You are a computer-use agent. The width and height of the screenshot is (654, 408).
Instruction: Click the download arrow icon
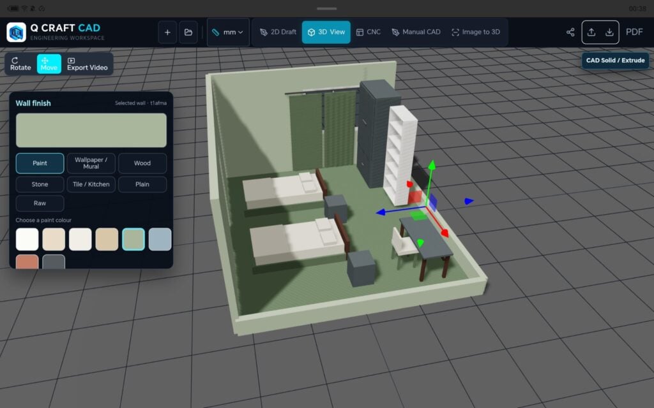(x=609, y=32)
